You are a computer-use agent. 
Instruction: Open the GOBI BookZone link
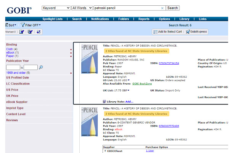[142, 84]
